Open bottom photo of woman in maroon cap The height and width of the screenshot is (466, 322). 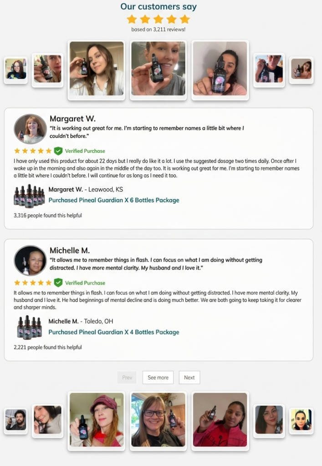tap(97, 420)
